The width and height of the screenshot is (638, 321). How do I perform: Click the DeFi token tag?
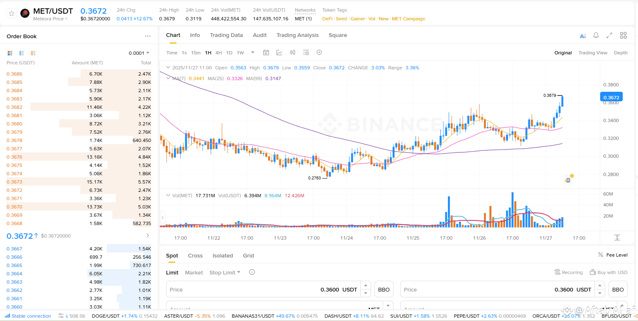[x=328, y=19]
